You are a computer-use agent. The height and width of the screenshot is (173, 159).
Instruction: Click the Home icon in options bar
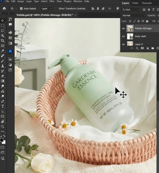4,8
